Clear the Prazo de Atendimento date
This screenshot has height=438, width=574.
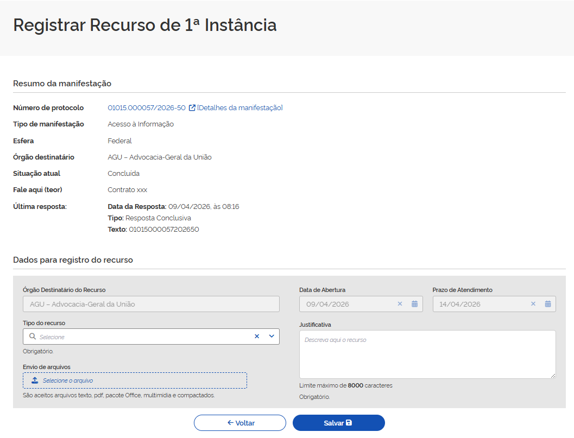point(533,304)
